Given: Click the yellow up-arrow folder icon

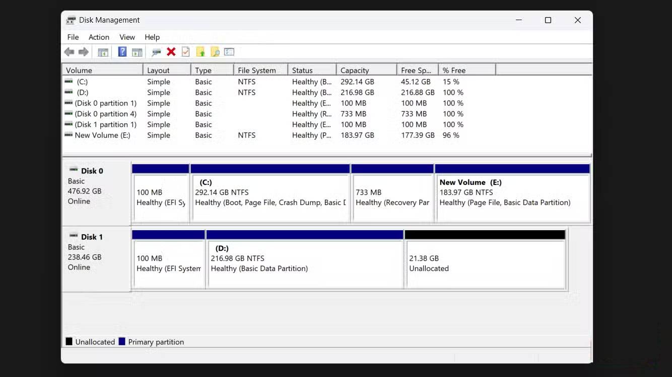Looking at the screenshot, I should tap(201, 52).
